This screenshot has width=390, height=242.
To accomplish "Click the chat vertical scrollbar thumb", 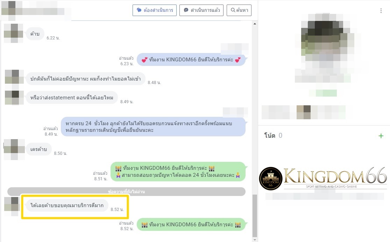I will pos(255,216).
